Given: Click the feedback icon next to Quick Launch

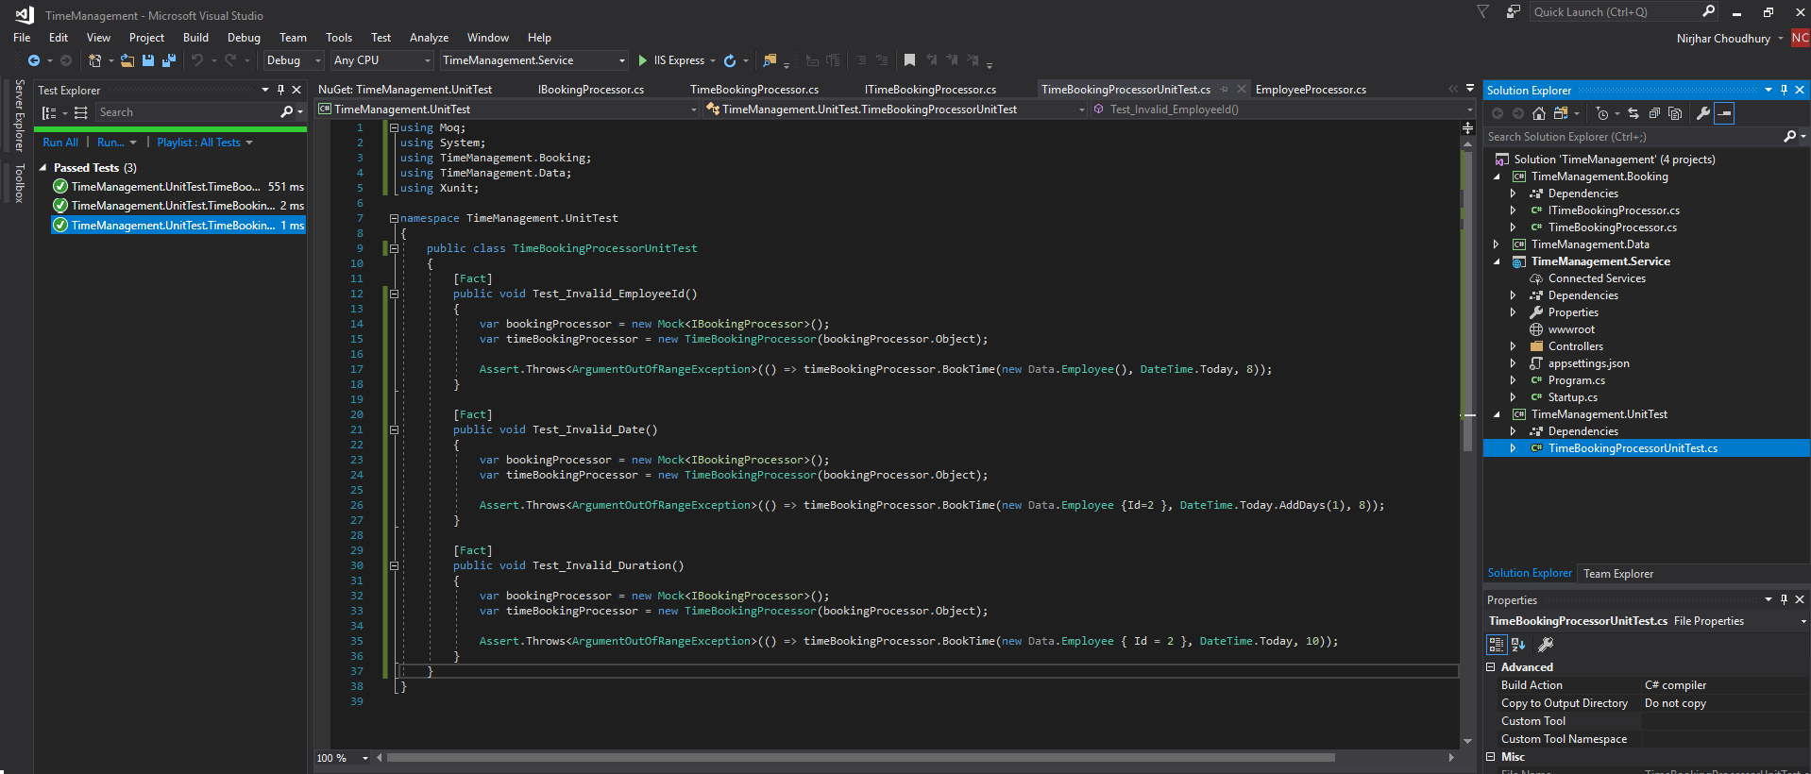Looking at the screenshot, I should (x=1514, y=11).
